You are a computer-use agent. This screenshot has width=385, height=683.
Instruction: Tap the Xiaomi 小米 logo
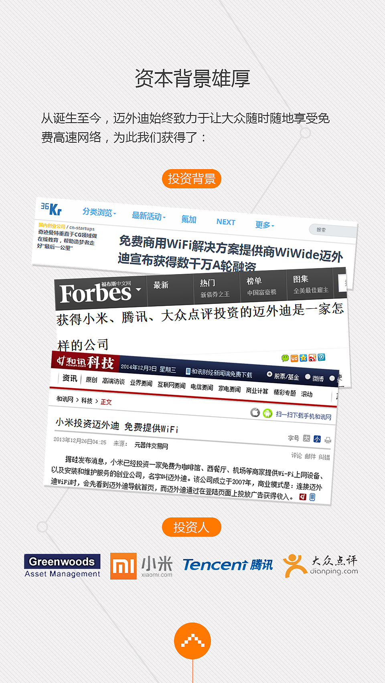pyautogui.click(x=141, y=566)
